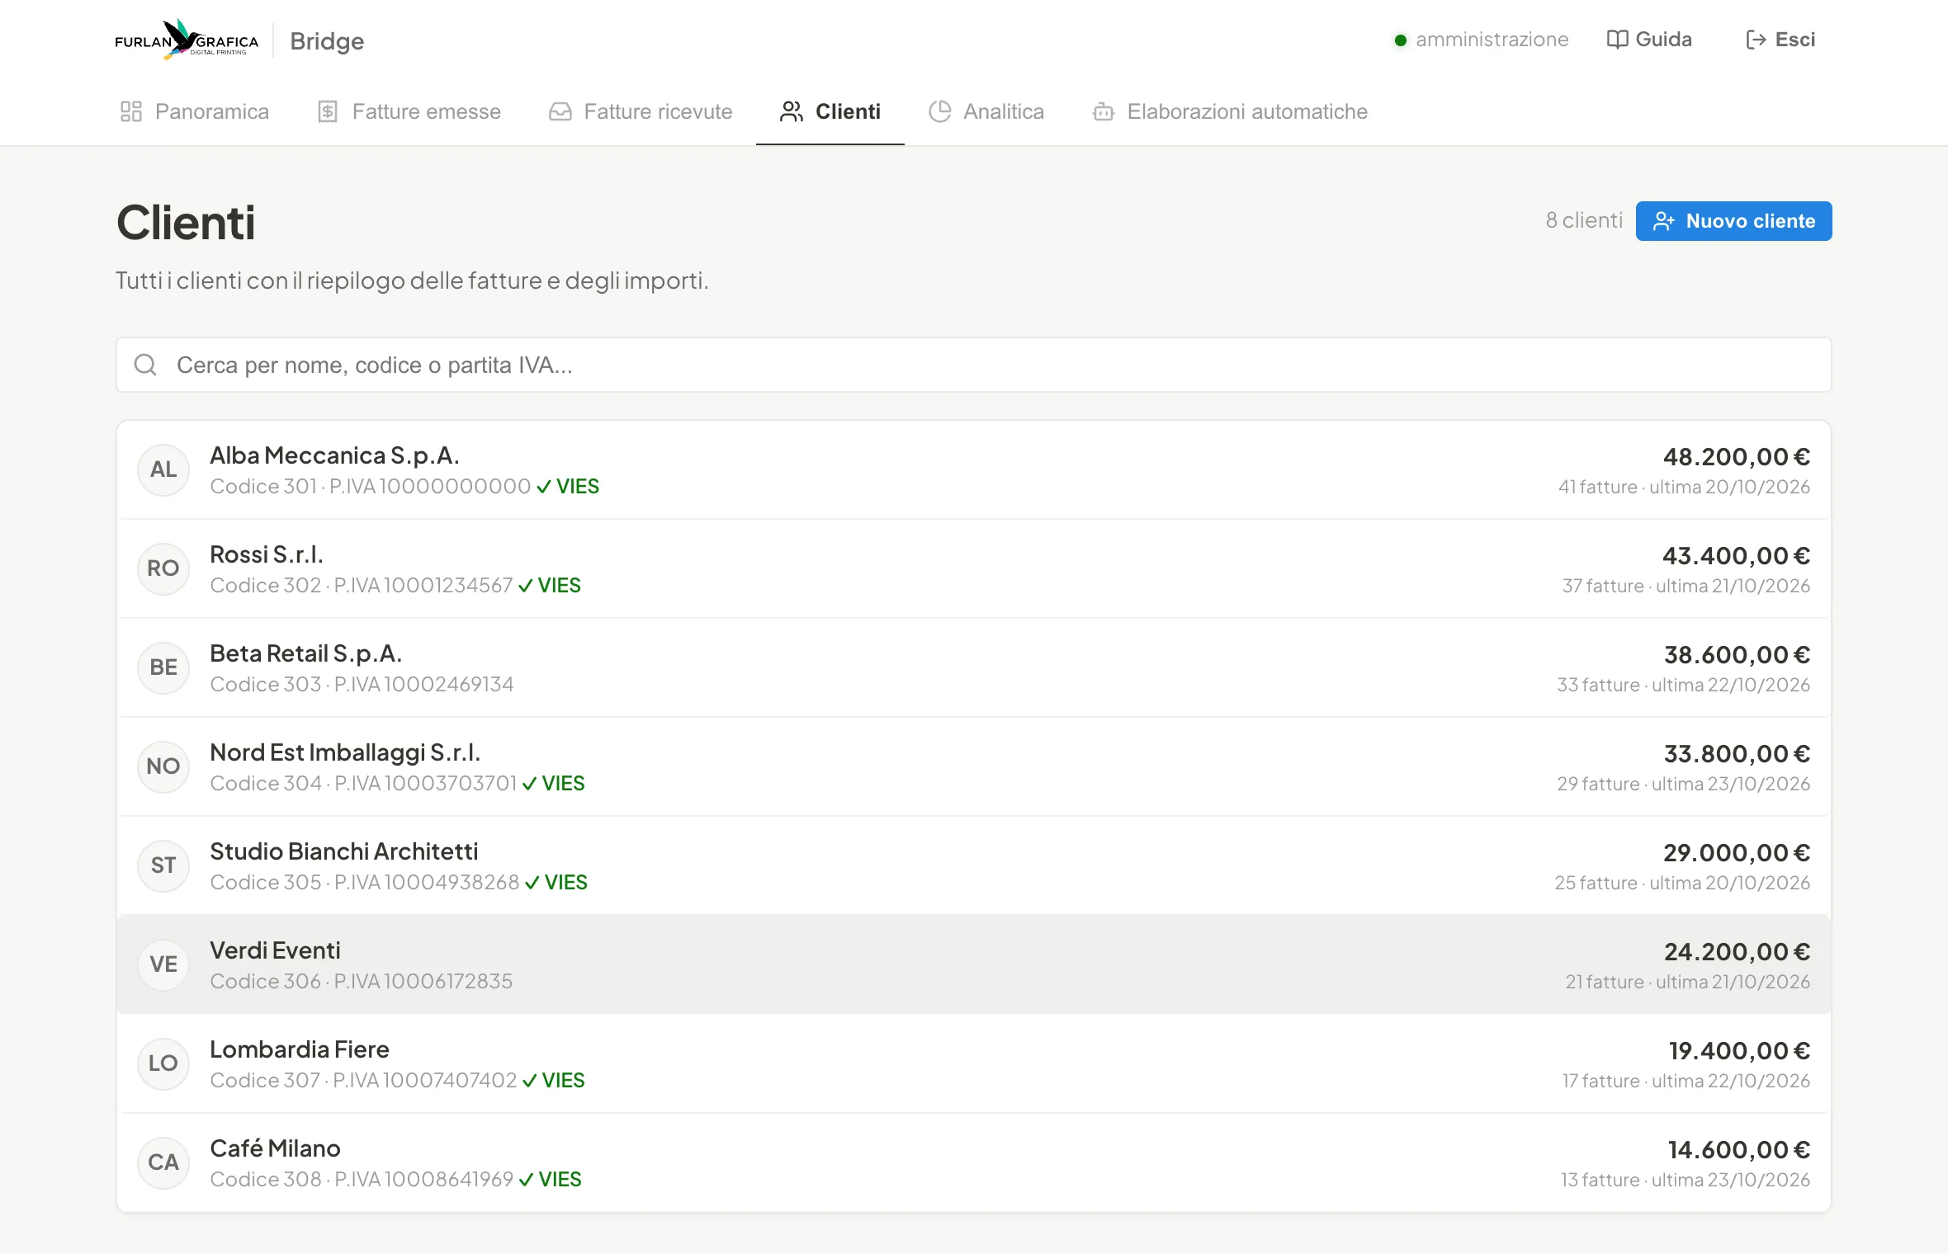Open the Verdi Eventi client row
The width and height of the screenshot is (1948, 1254).
click(x=974, y=964)
